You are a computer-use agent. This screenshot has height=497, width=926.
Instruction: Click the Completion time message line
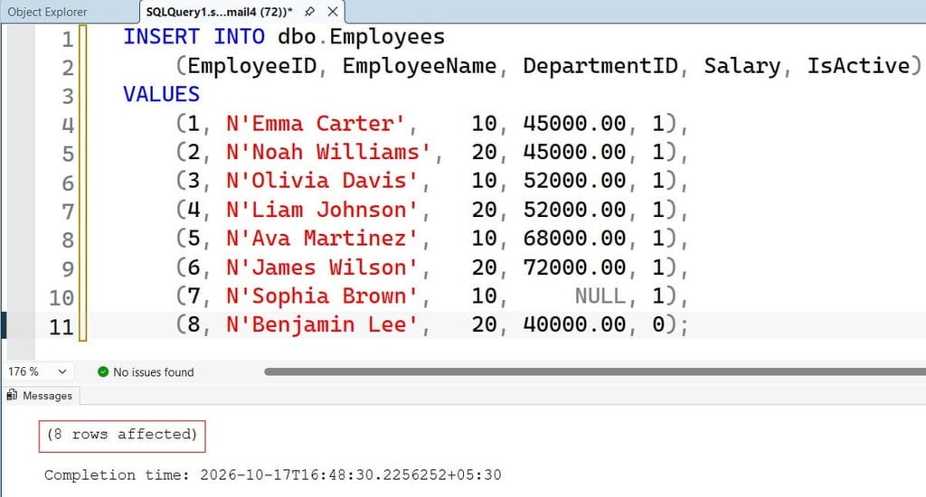tap(273, 475)
